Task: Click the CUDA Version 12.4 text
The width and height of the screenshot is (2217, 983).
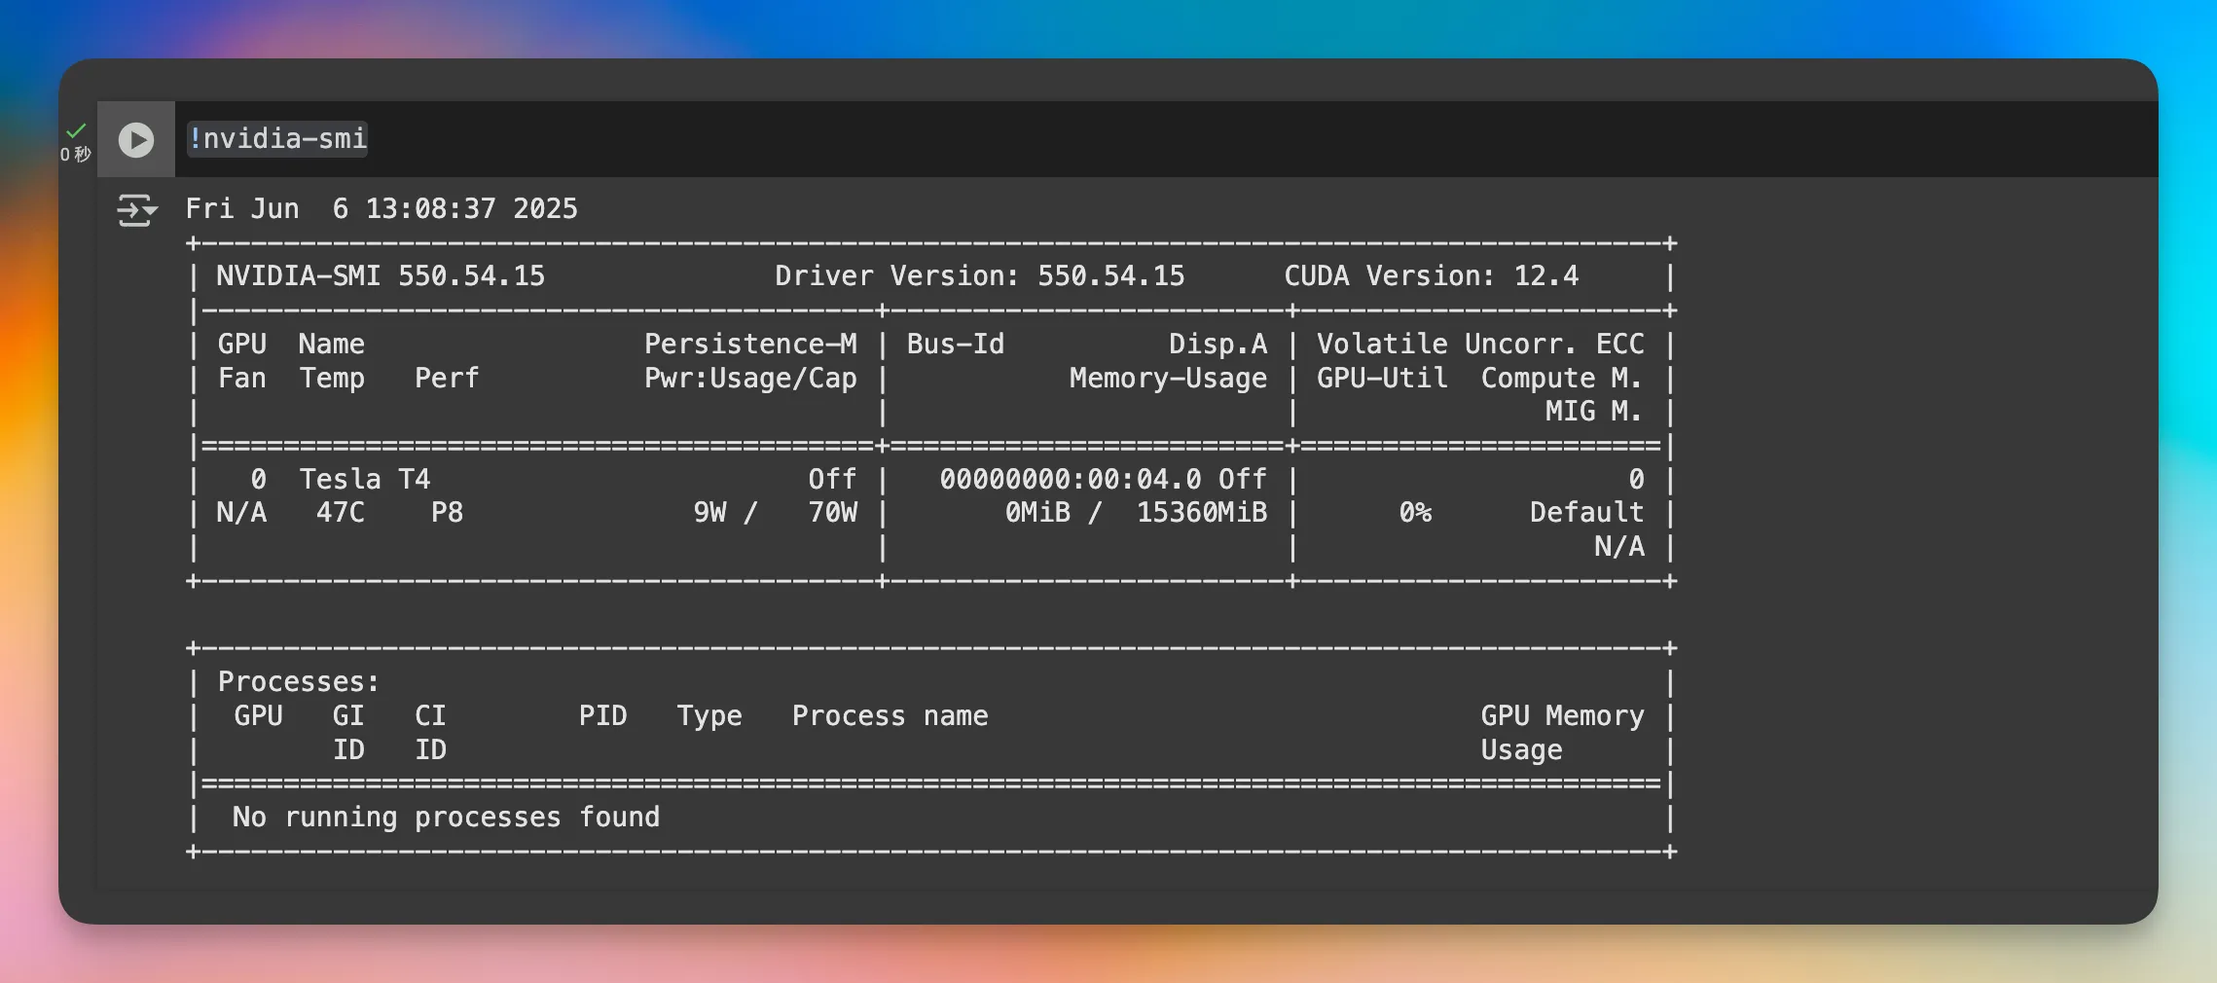Action: point(1431,276)
